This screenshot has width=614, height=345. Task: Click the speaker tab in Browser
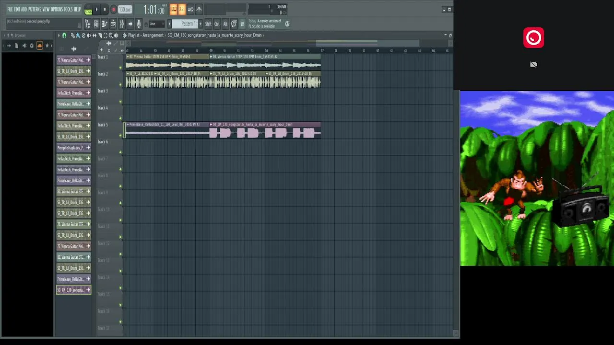24,46
